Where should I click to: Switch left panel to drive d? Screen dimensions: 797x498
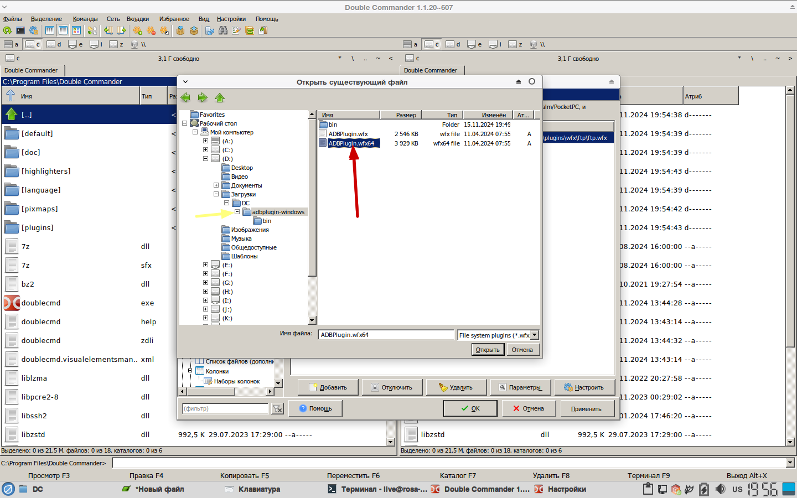click(54, 44)
